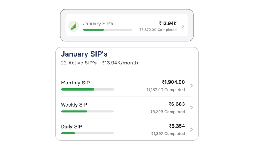This screenshot has height=150, width=254.
Task: Open the Weekly SIP row chevron
Action: (192, 108)
